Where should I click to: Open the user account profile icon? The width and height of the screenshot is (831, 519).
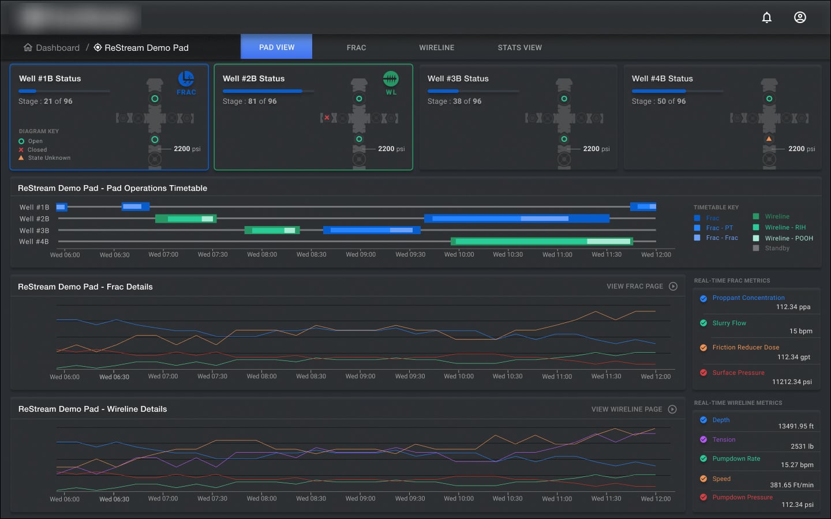click(x=800, y=17)
